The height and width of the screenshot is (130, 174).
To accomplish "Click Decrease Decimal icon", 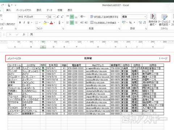I will (x=145, y=22).
